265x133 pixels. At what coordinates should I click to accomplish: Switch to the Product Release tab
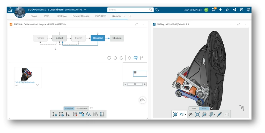(x=81, y=16)
